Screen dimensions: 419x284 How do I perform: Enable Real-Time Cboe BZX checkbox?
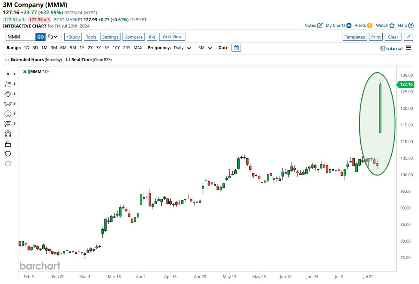coord(68,60)
